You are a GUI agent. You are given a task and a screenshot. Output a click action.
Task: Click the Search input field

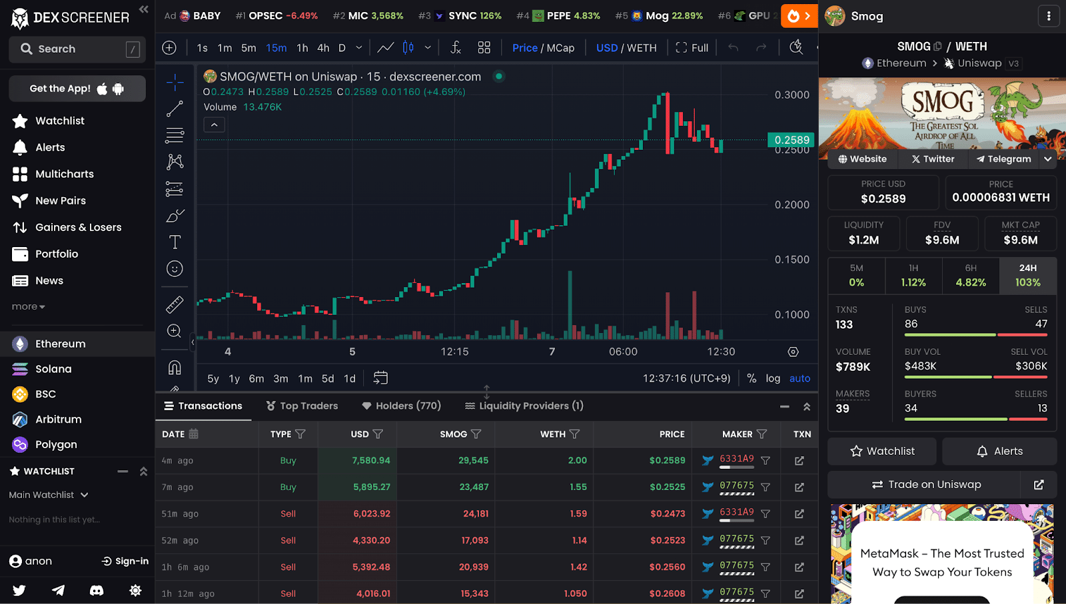pyautogui.click(x=77, y=49)
